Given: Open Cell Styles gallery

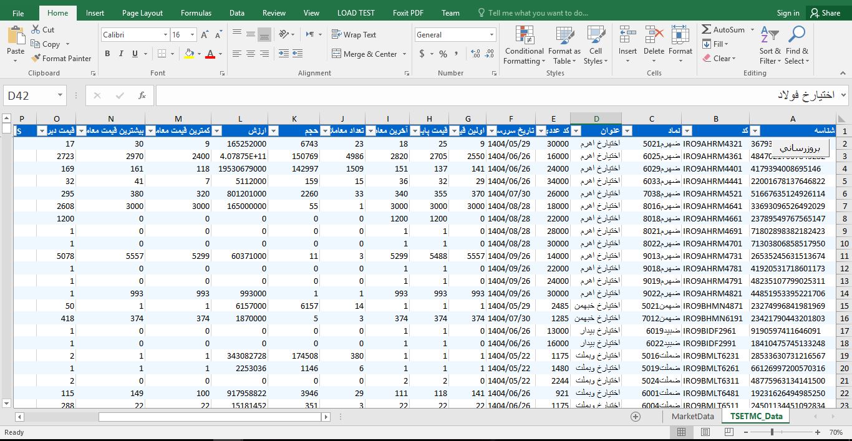Looking at the screenshot, I should (x=596, y=45).
